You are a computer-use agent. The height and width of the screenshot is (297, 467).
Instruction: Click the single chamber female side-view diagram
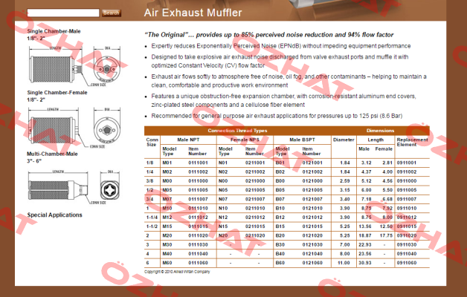[x=54, y=128]
